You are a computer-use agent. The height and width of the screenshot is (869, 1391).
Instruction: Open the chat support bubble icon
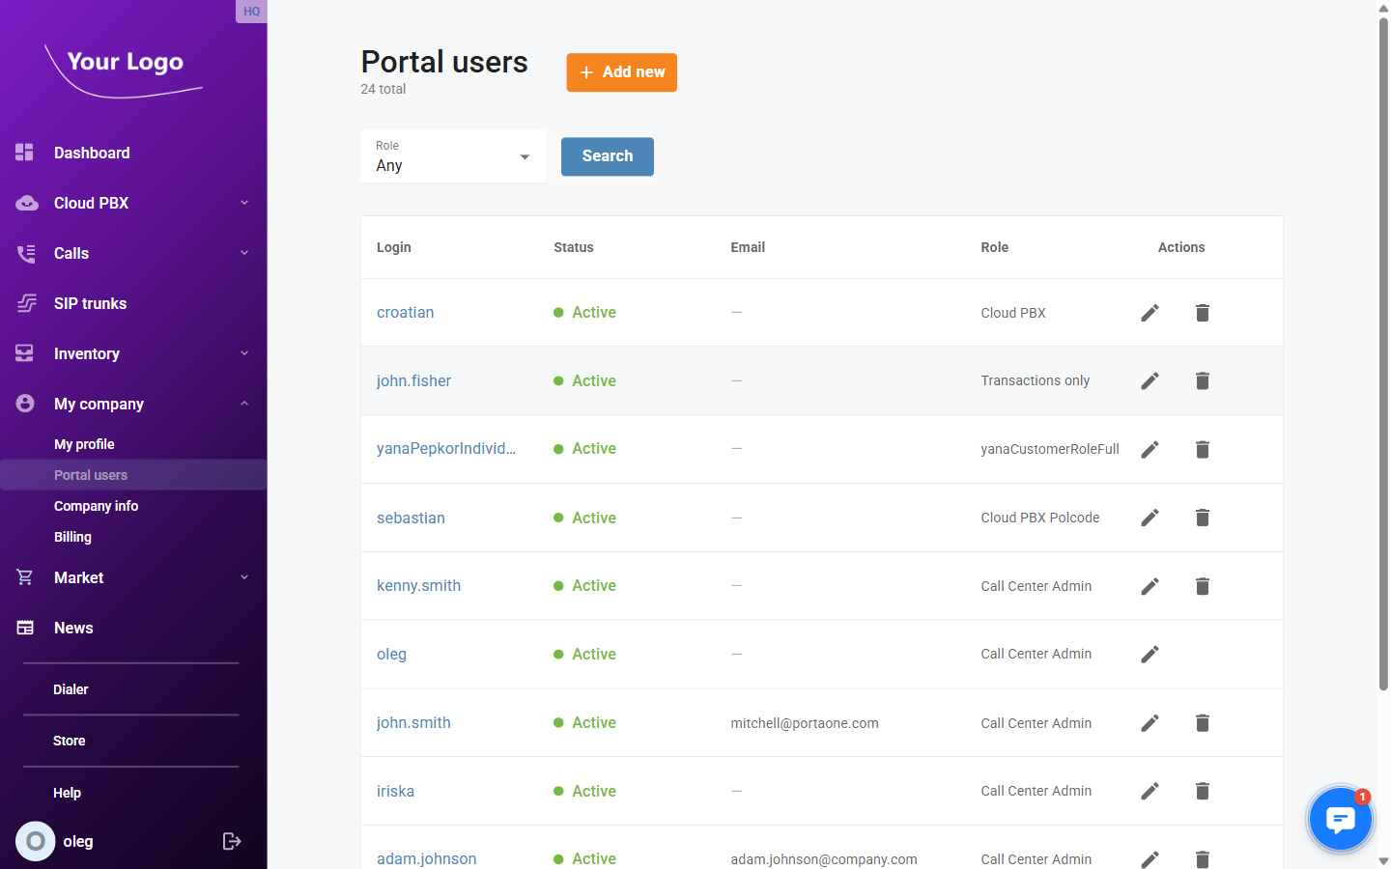[x=1340, y=818]
